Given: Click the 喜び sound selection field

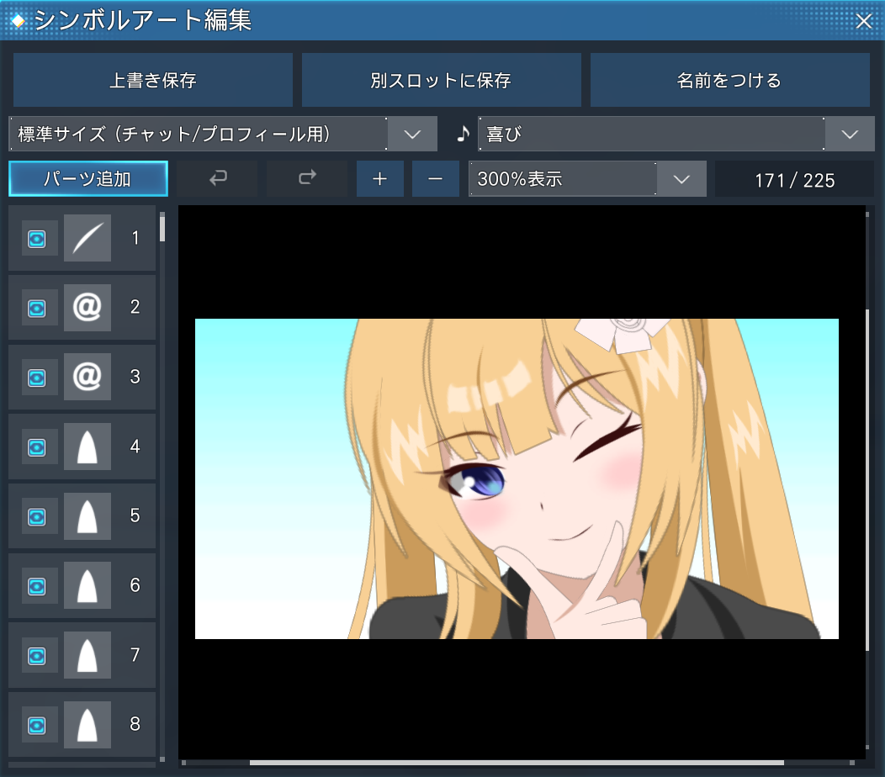Looking at the screenshot, I should (x=676, y=135).
